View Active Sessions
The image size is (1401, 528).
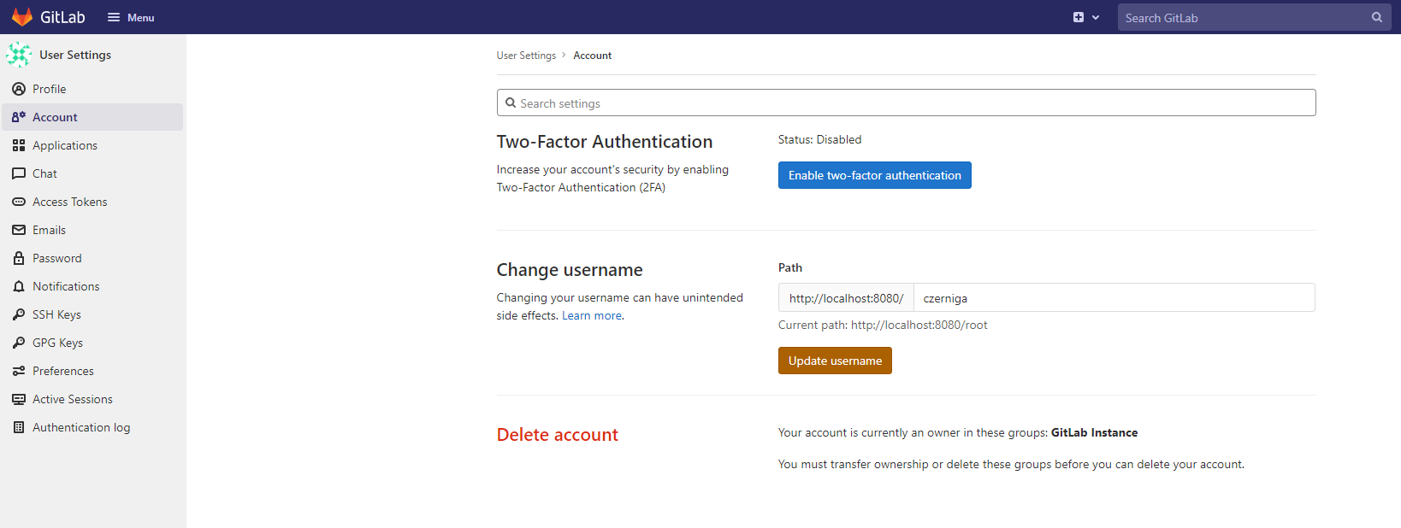coord(92,399)
